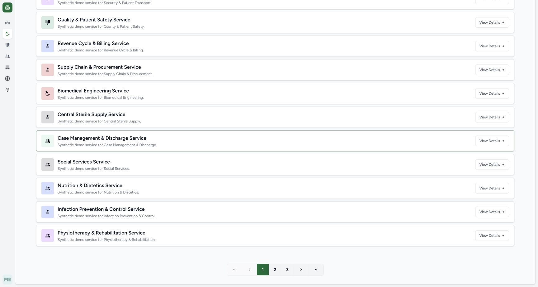Open the settings gear icon
The height and width of the screenshot is (287, 538).
click(x=7, y=90)
